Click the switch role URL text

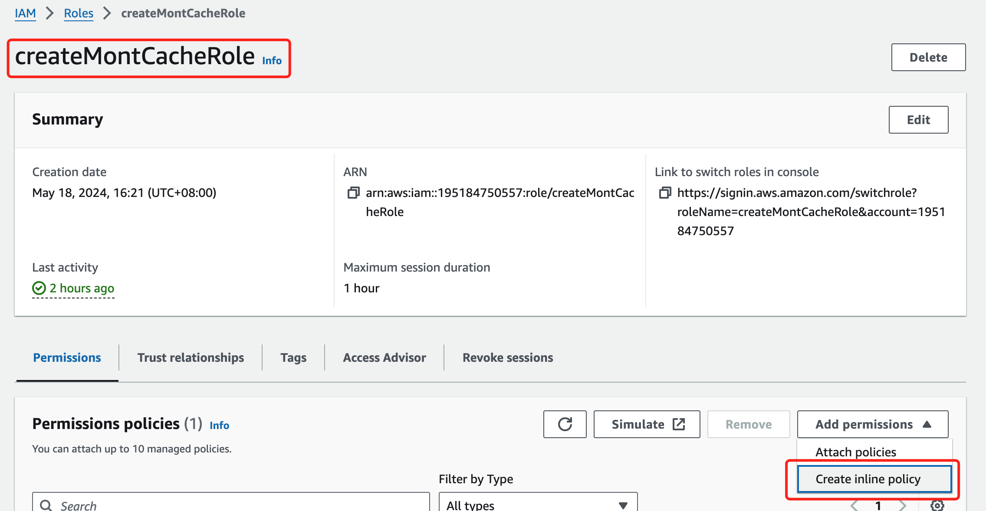811,212
